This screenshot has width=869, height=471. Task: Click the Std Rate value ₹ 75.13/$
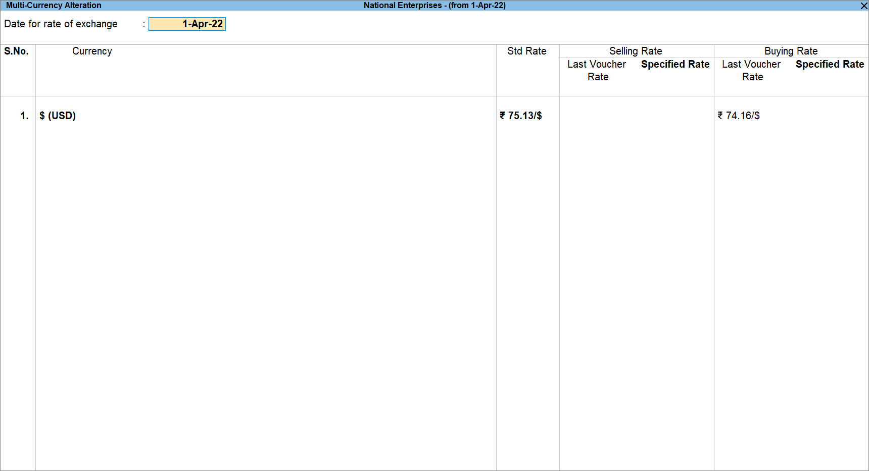(521, 116)
